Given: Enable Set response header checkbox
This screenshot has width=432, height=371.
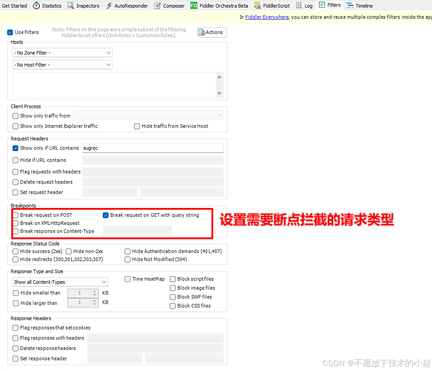Looking at the screenshot, I should point(16,358).
